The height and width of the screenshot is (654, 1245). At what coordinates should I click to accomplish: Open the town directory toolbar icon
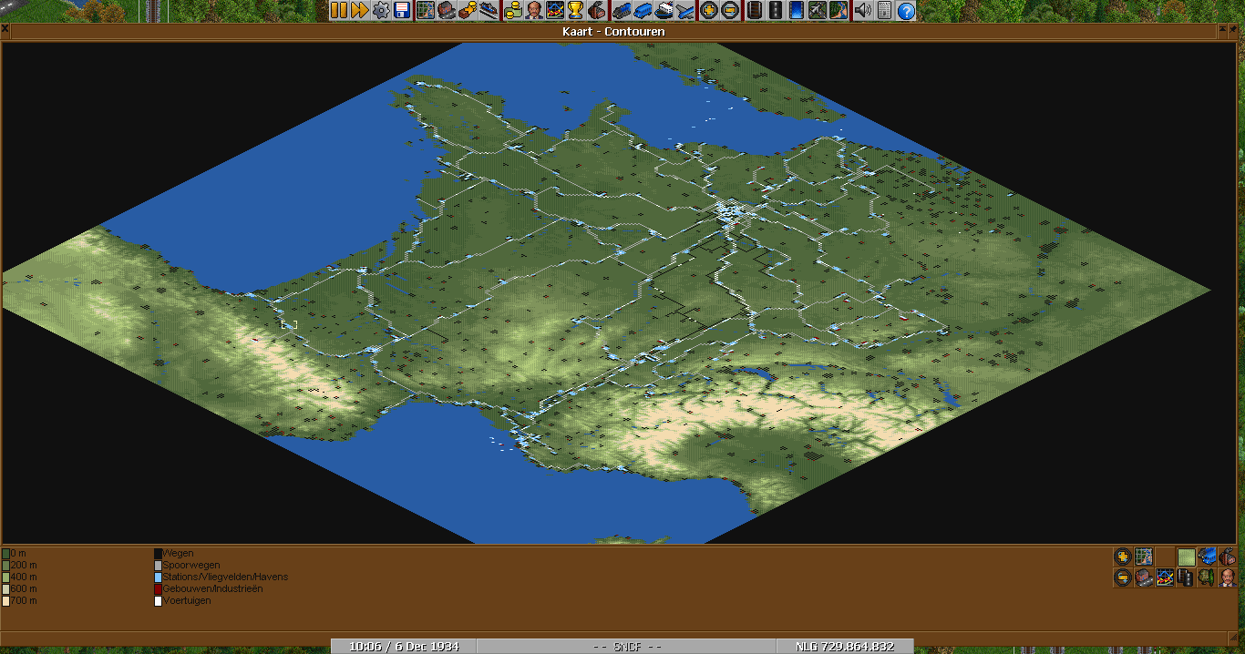pyautogui.click(x=447, y=10)
